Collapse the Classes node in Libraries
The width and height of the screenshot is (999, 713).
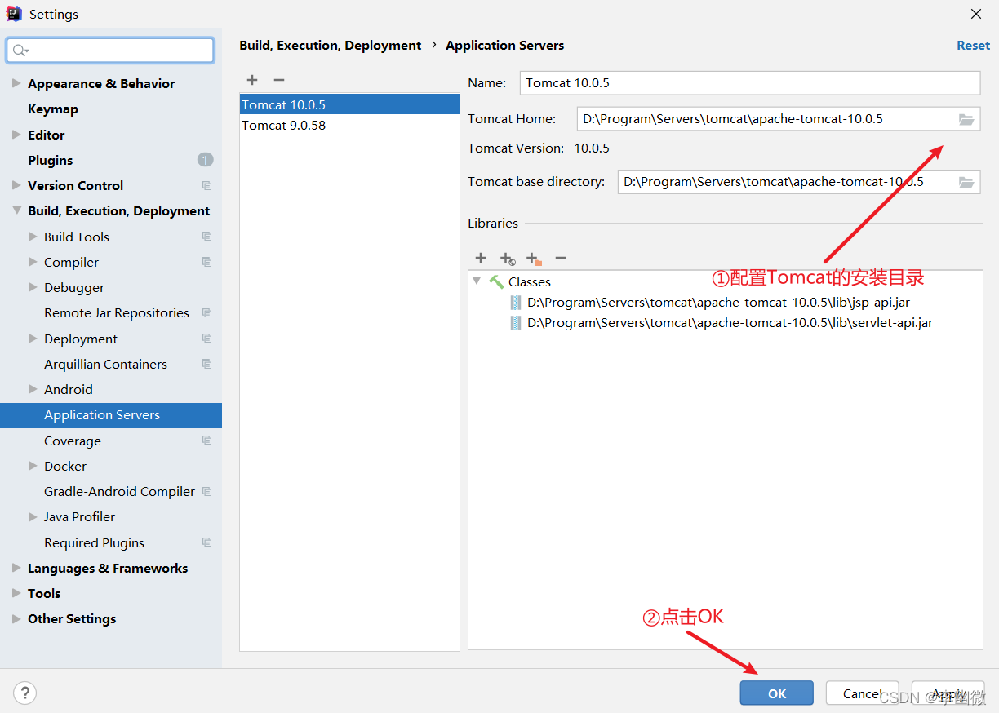477,281
